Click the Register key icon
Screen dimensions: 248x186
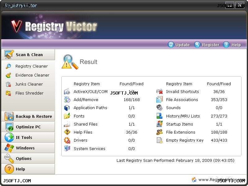pyautogui.click(x=197, y=45)
